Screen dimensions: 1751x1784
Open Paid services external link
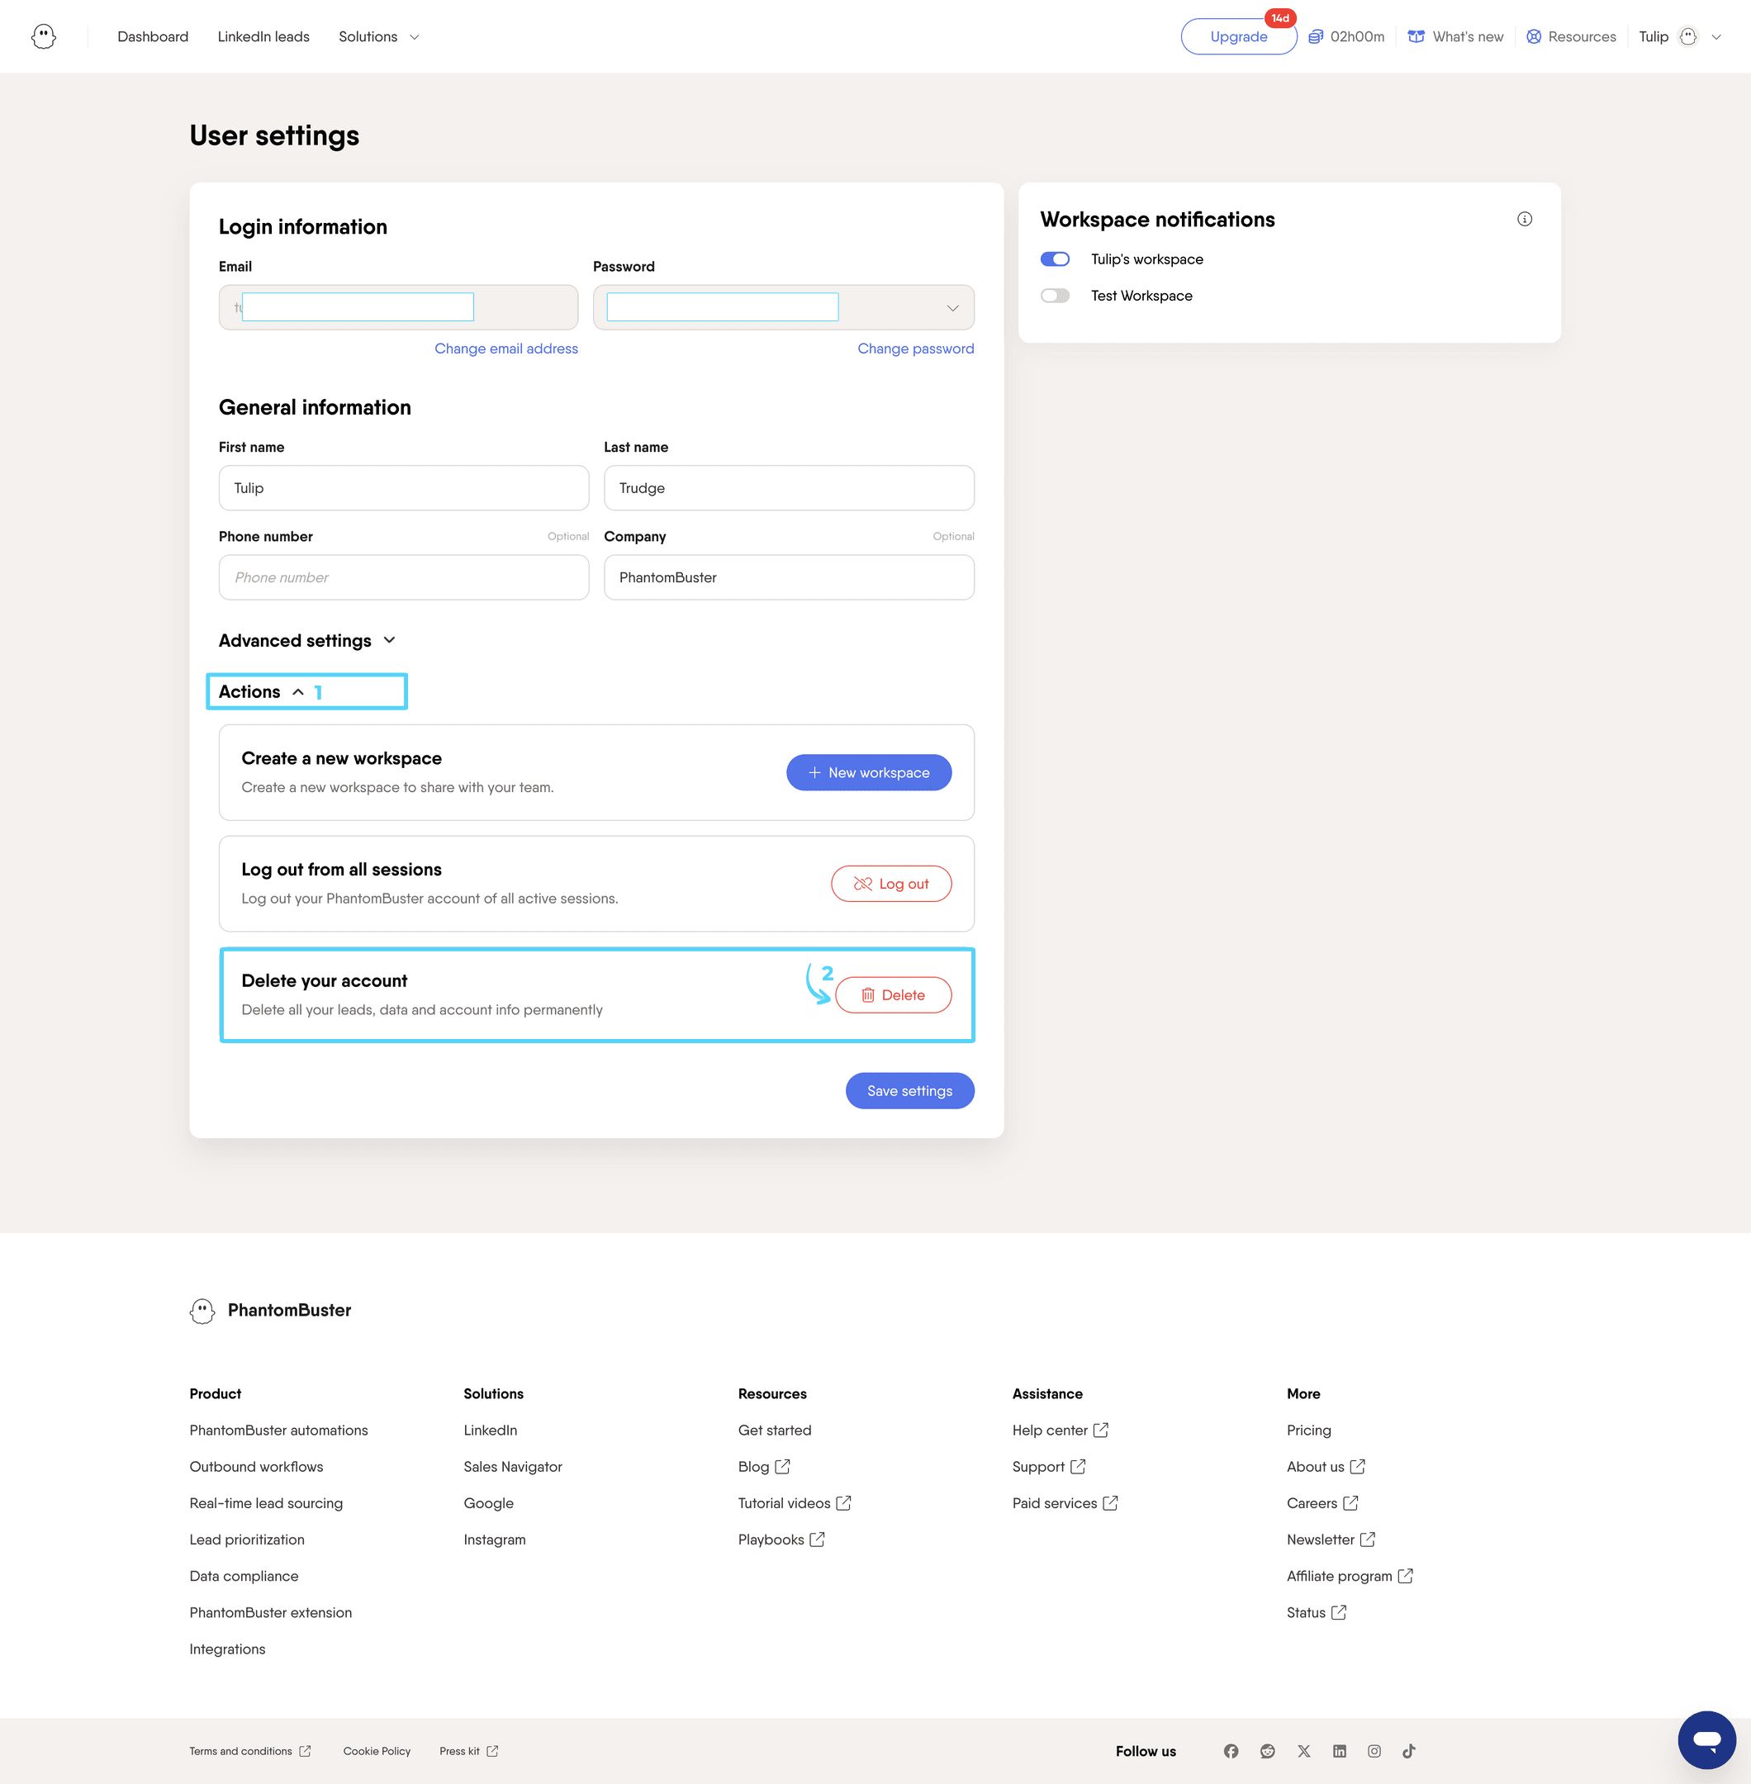pos(1065,1503)
